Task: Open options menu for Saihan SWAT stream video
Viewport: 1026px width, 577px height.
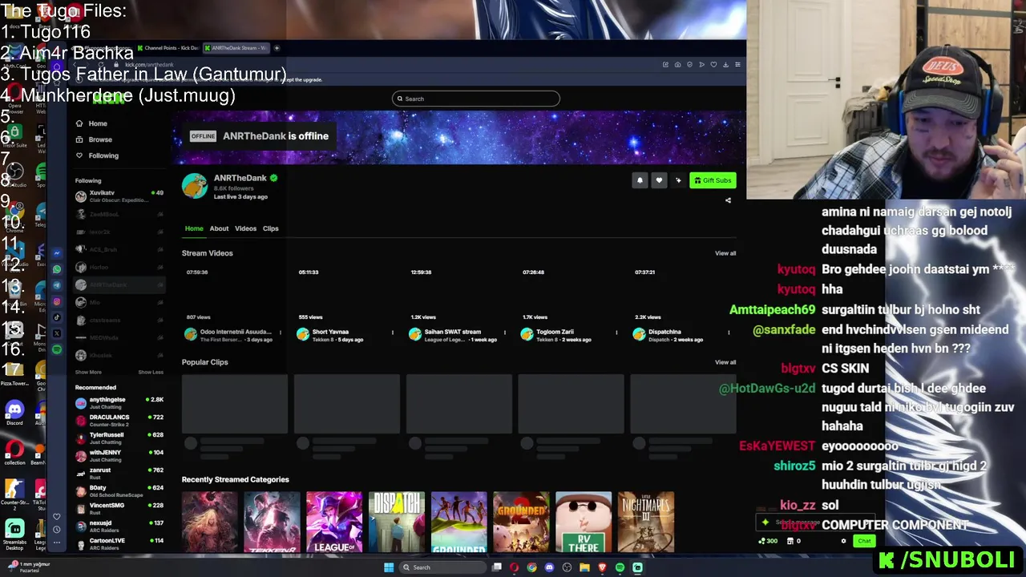Action: 504,332
